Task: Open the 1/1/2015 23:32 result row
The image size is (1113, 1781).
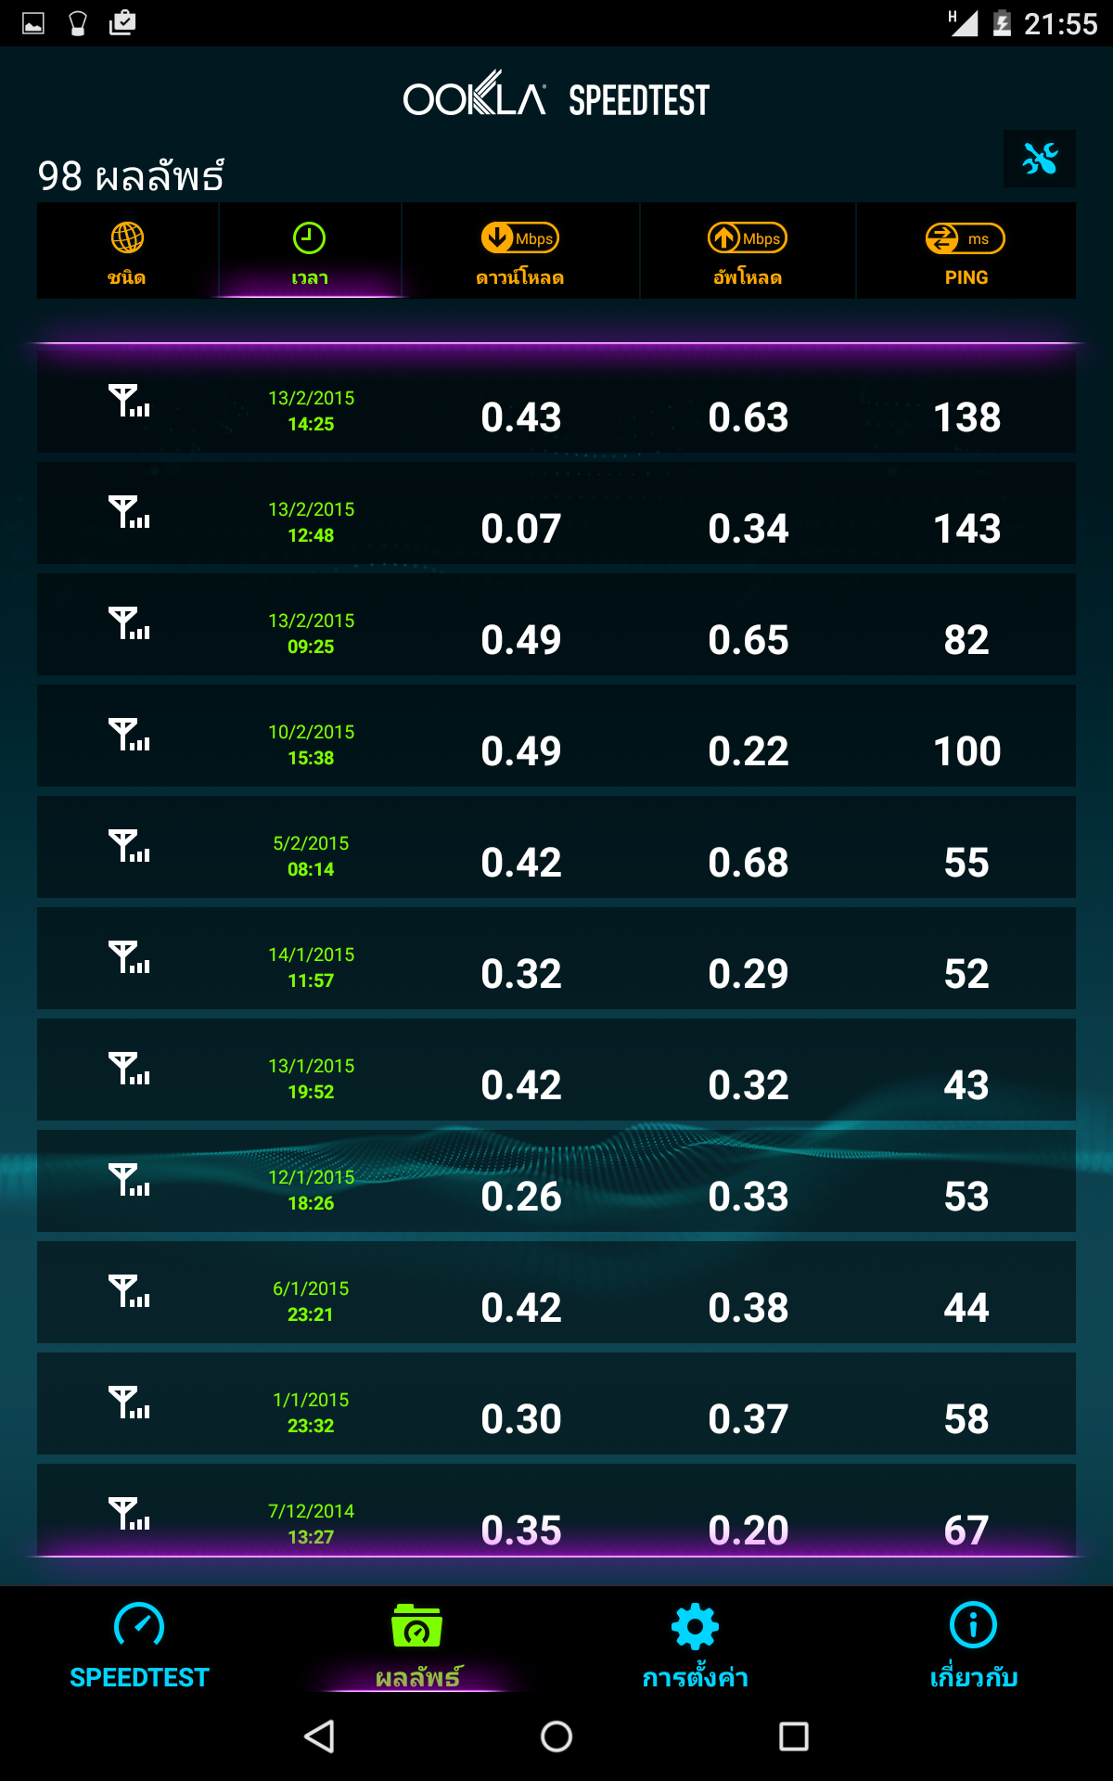Action: (x=556, y=1413)
